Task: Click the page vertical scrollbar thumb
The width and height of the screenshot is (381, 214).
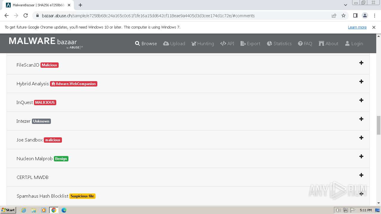Action: 379,125
